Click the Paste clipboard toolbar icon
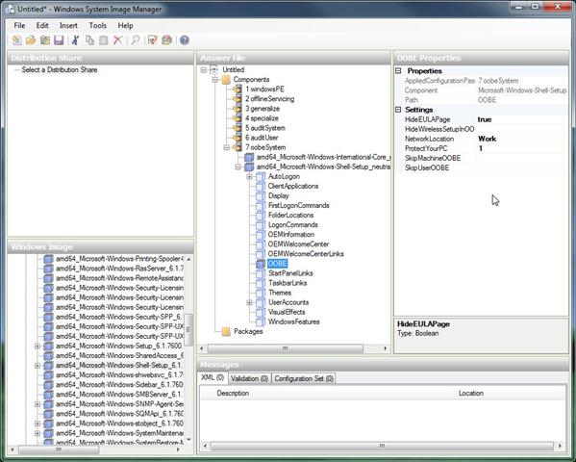 pos(104,40)
